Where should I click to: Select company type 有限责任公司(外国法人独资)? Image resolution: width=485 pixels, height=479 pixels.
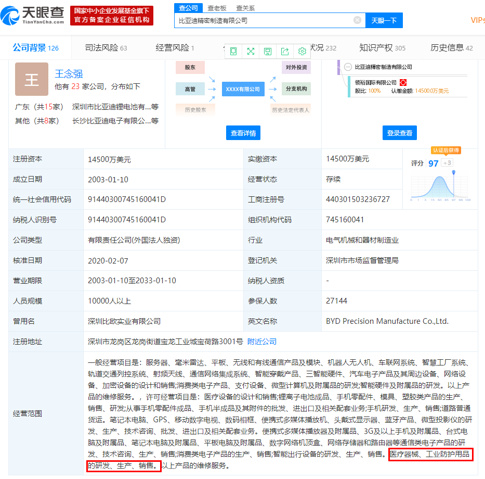pyautogui.click(x=134, y=240)
